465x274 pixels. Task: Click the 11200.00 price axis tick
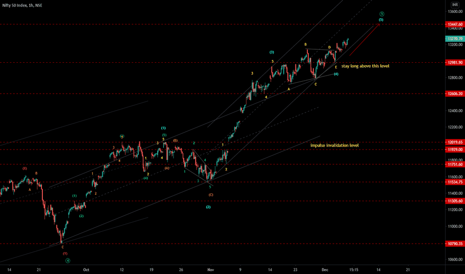pyautogui.click(x=455, y=210)
